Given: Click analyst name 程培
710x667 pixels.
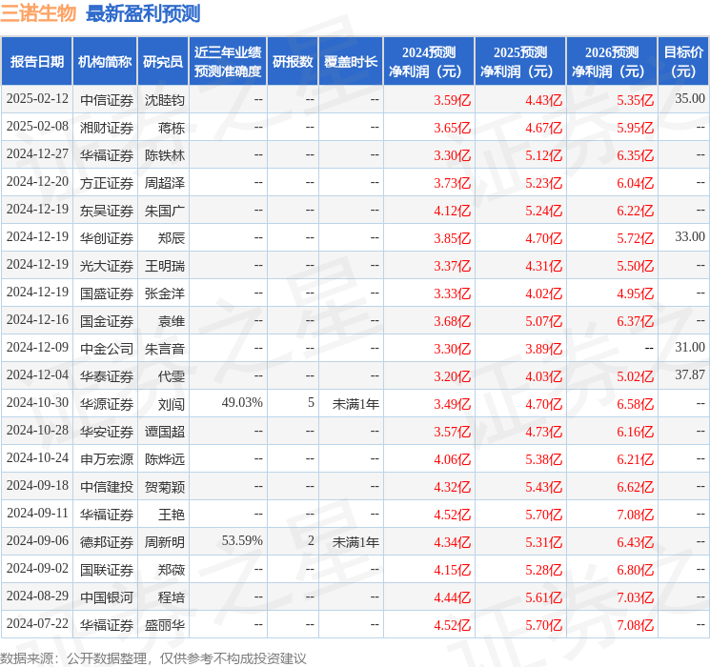Looking at the screenshot, I should pyautogui.click(x=172, y=596).
